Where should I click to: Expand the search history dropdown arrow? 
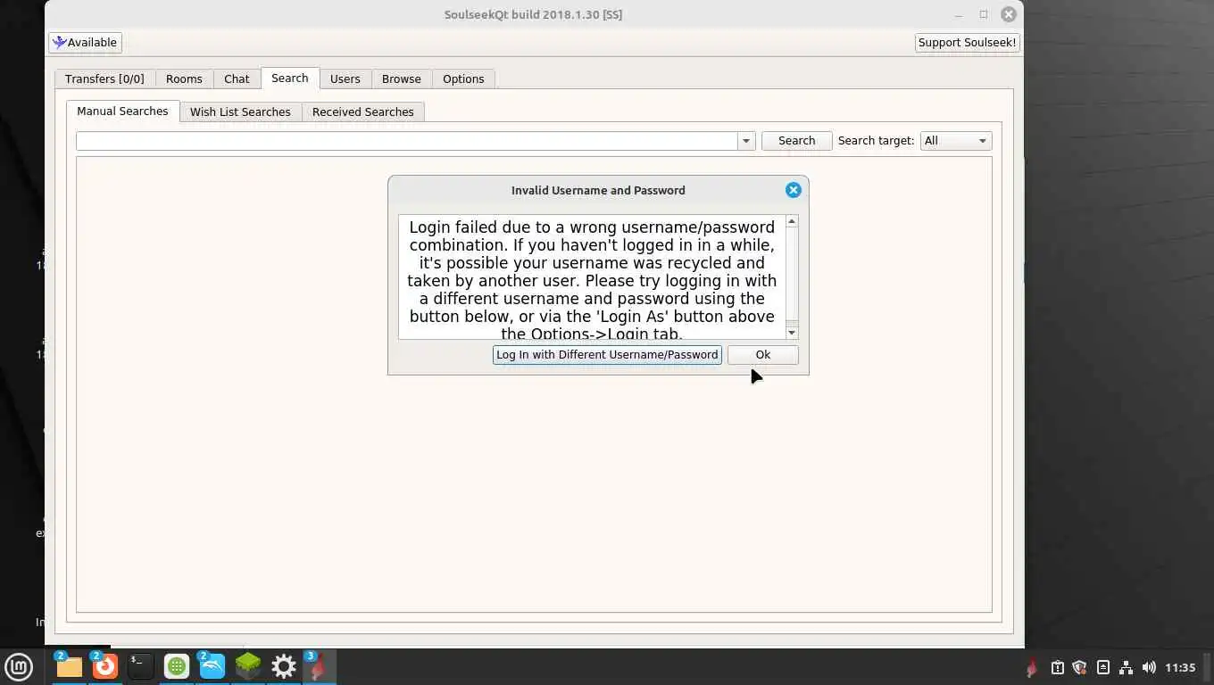tap(746, 141)
